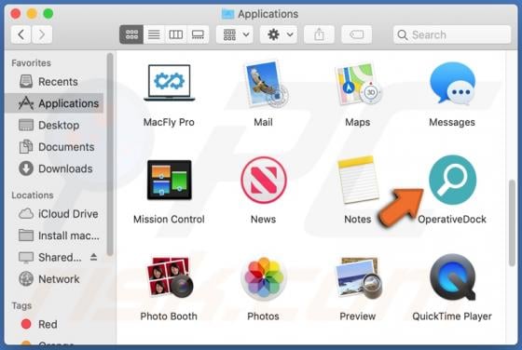Screen dimensions: 522x350
Task: Open Desktop in the sidebar
Action: point(54,126)
